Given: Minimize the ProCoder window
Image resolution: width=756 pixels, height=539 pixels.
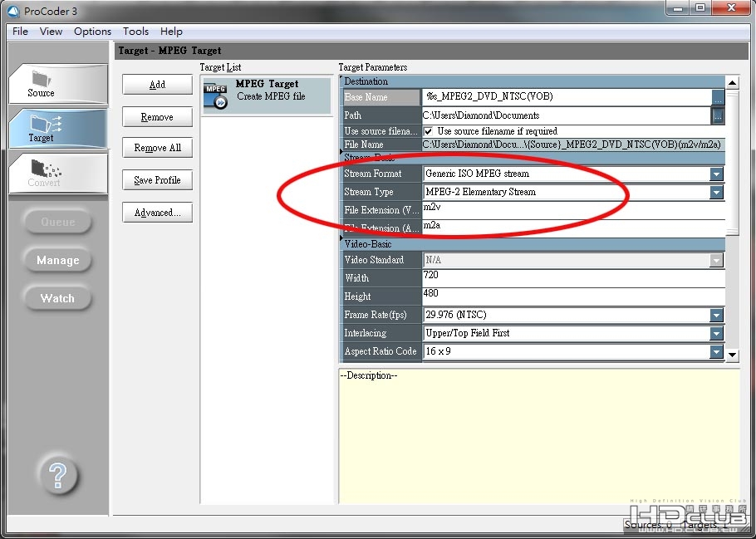Looking at the screenshot, I should coord(679,7).
